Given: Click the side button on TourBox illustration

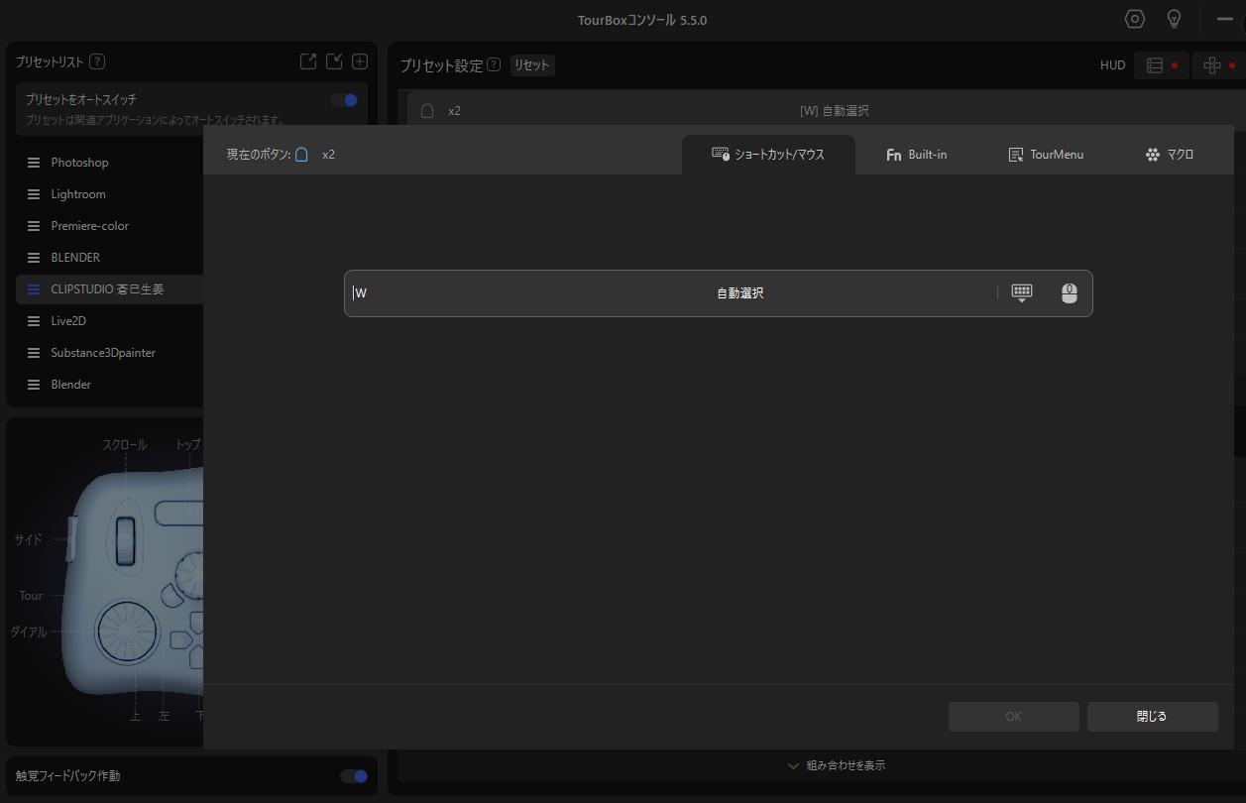Looking at the screenshot, I should (71, 538).
